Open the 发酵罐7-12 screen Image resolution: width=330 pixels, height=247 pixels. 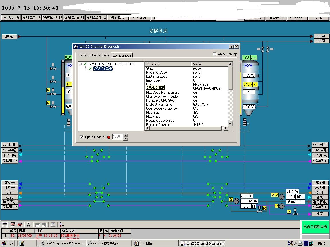31,18
